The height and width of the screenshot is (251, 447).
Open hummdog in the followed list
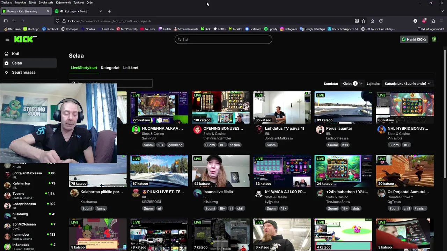29,236
